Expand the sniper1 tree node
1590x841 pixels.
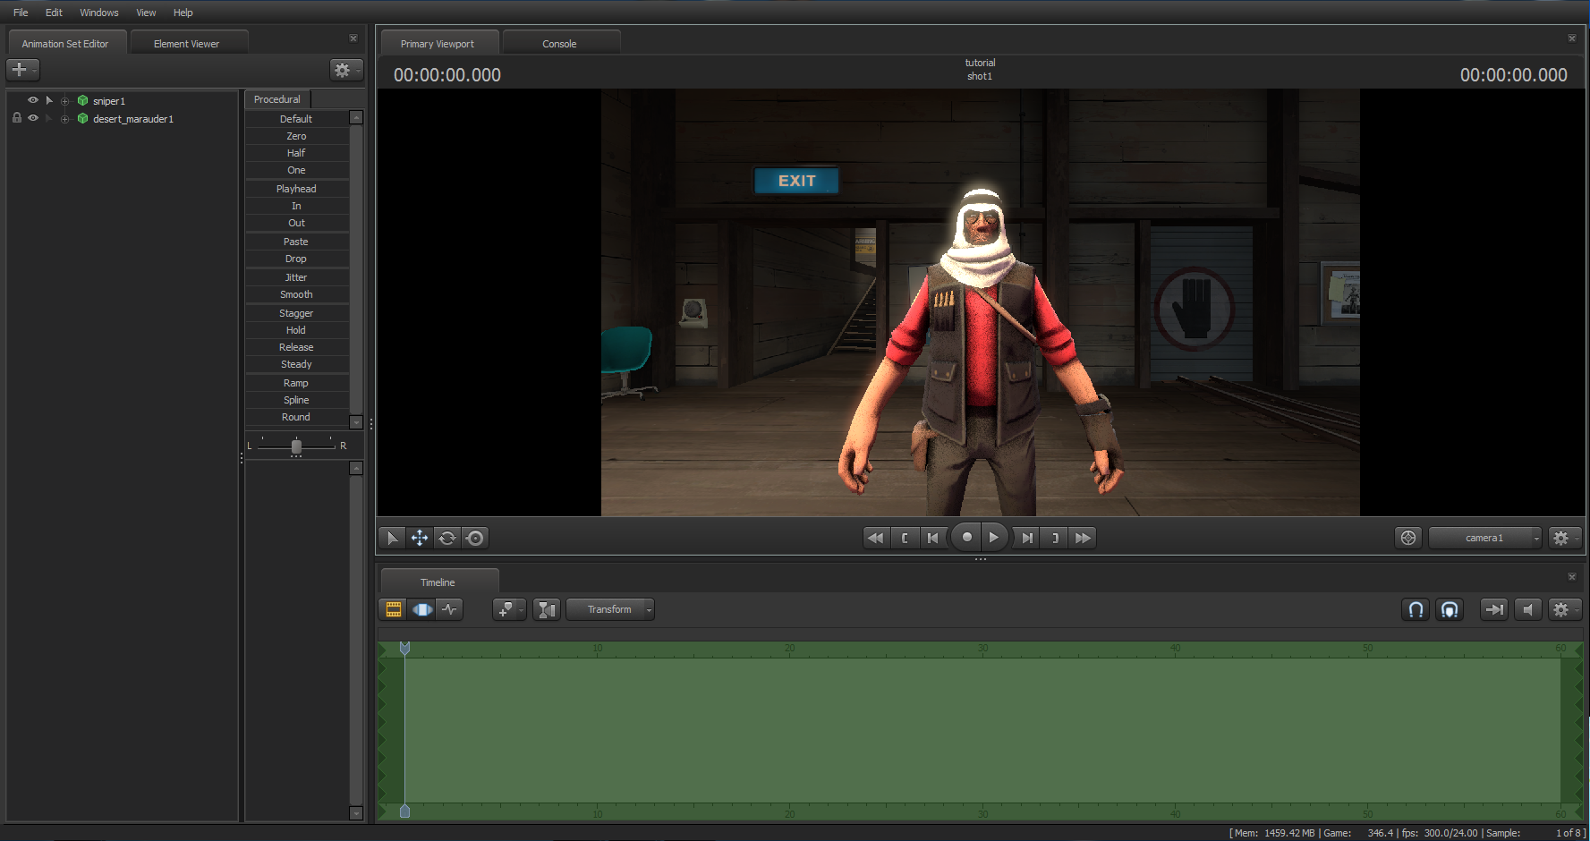[x=64, y=101]
